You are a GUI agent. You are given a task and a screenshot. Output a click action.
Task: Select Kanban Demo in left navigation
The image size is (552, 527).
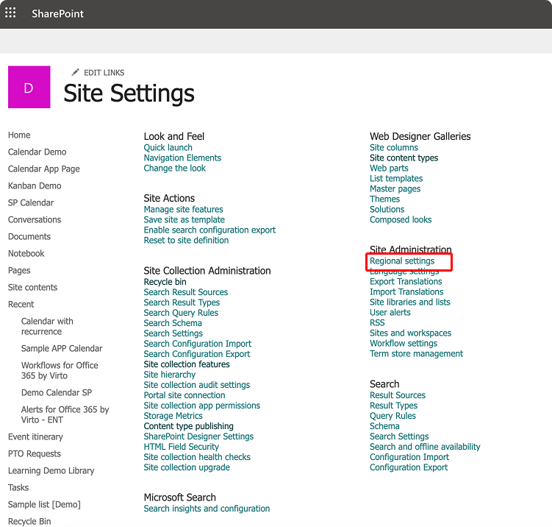[x=35, y=185]
